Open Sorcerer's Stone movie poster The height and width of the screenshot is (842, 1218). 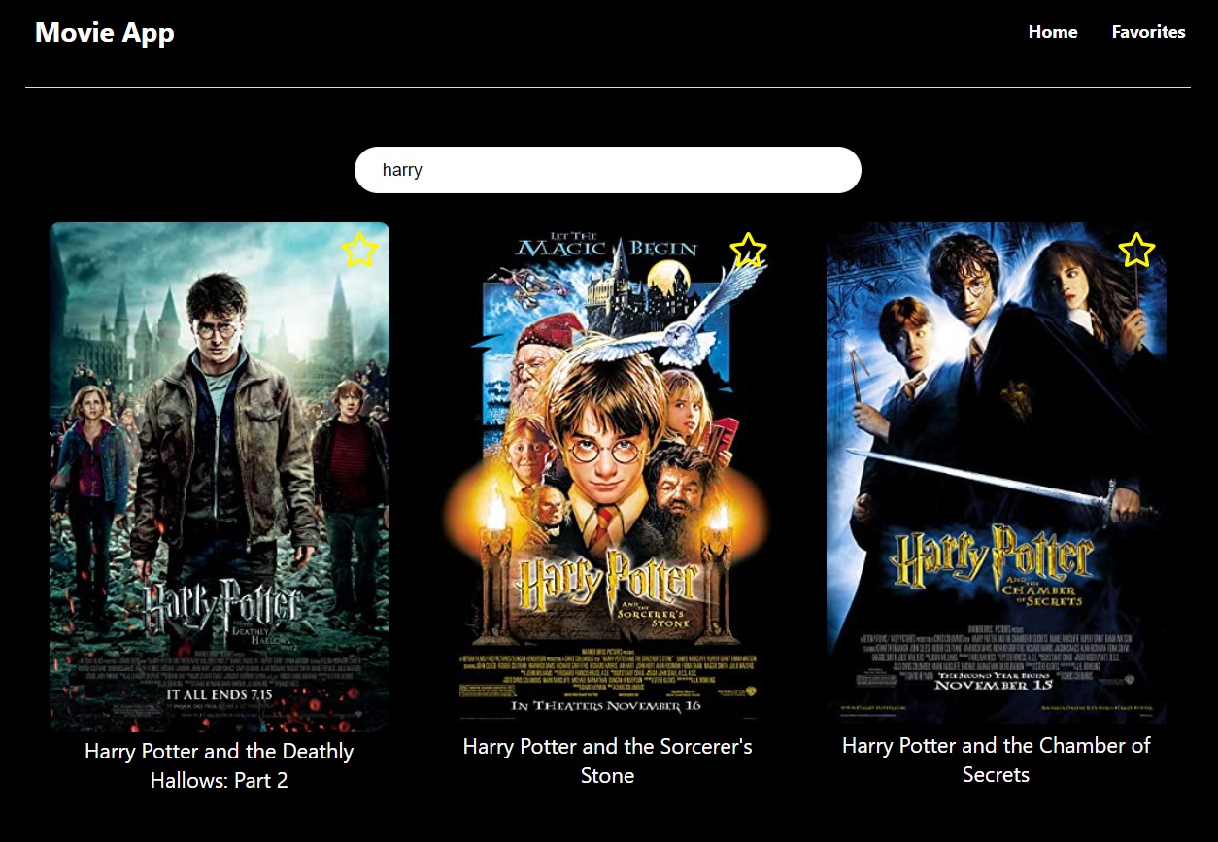pyautogui.click(x=608, y=474)
